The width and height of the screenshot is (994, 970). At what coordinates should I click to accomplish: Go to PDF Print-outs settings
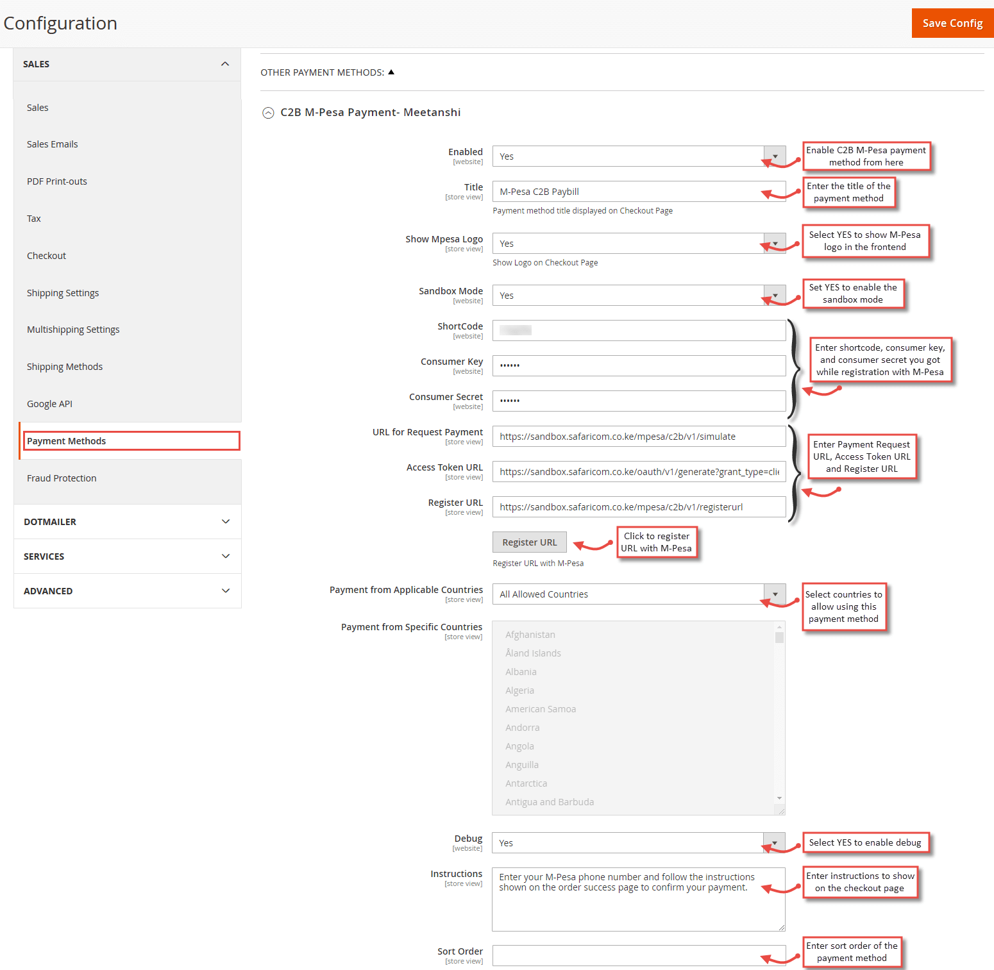click(x=57, y=181)
